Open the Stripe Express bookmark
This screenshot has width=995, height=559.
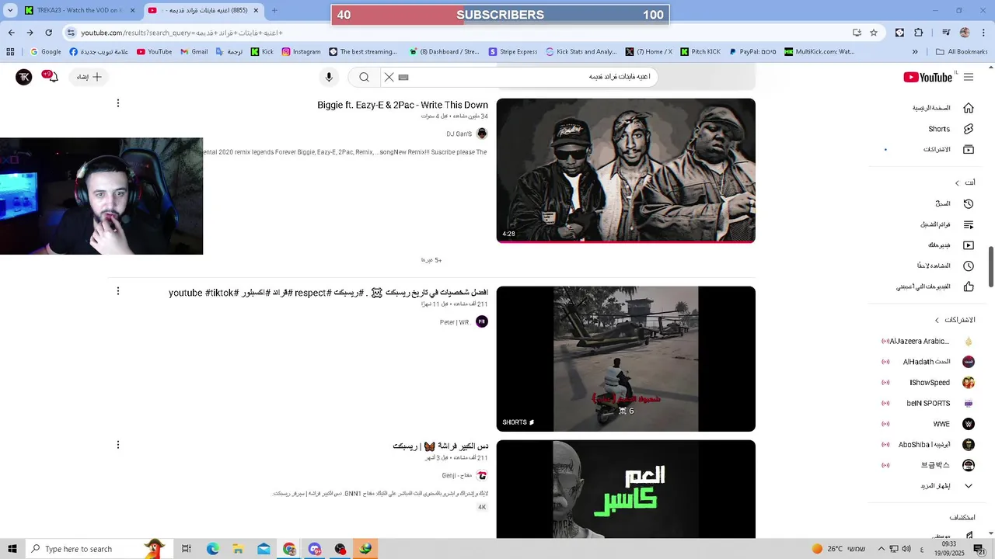513,52
